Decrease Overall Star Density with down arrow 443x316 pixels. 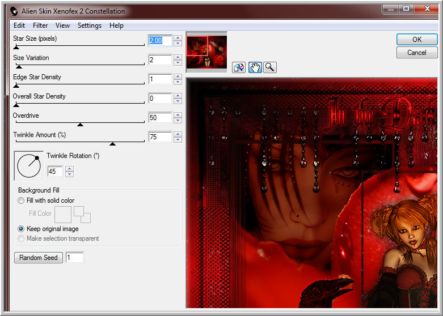point(178,101)
